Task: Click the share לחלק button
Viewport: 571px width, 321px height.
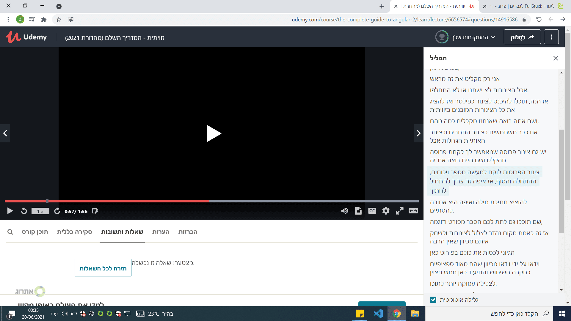Action: 522,37
